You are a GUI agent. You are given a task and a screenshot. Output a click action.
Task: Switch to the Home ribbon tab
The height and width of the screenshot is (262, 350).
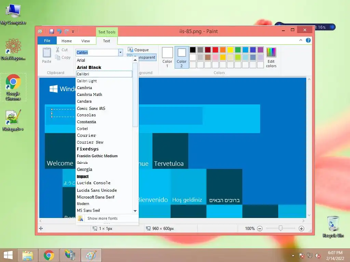(67, 41)
